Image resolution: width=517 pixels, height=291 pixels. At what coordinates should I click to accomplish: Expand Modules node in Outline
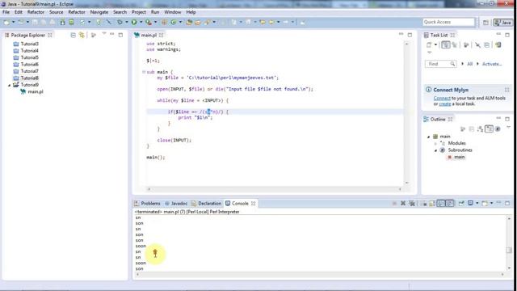[x=435, y=144]
